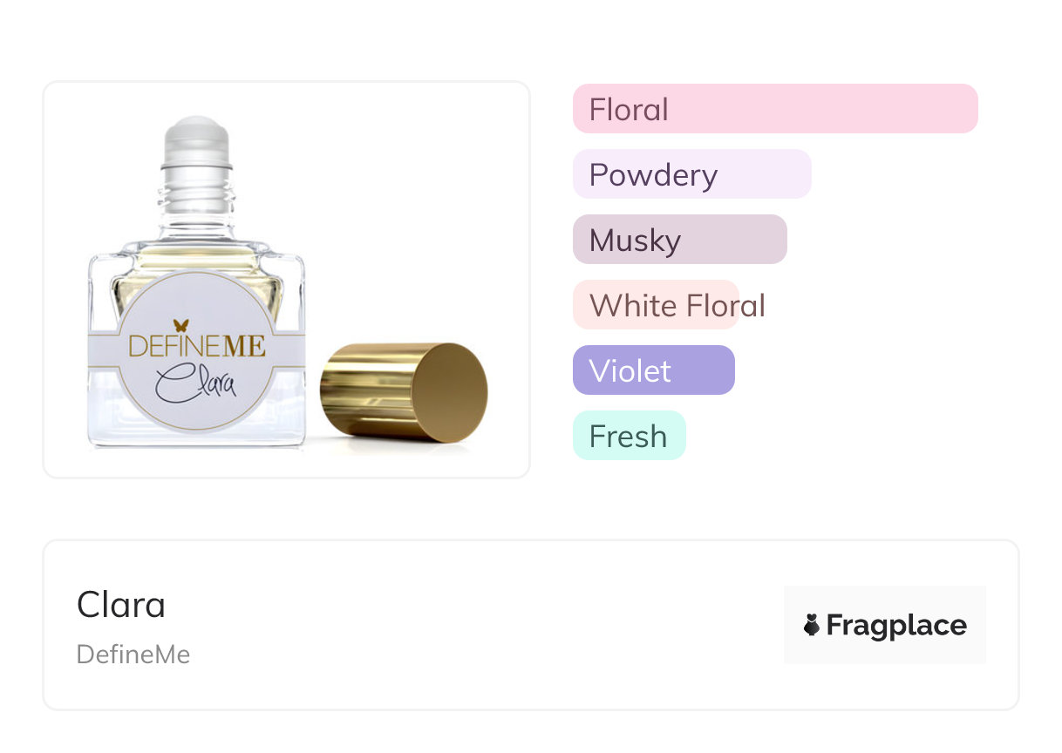Click the DEFINEME gold text on the label
Viewport: 1062px width, 753px height.
coord(197,347)
